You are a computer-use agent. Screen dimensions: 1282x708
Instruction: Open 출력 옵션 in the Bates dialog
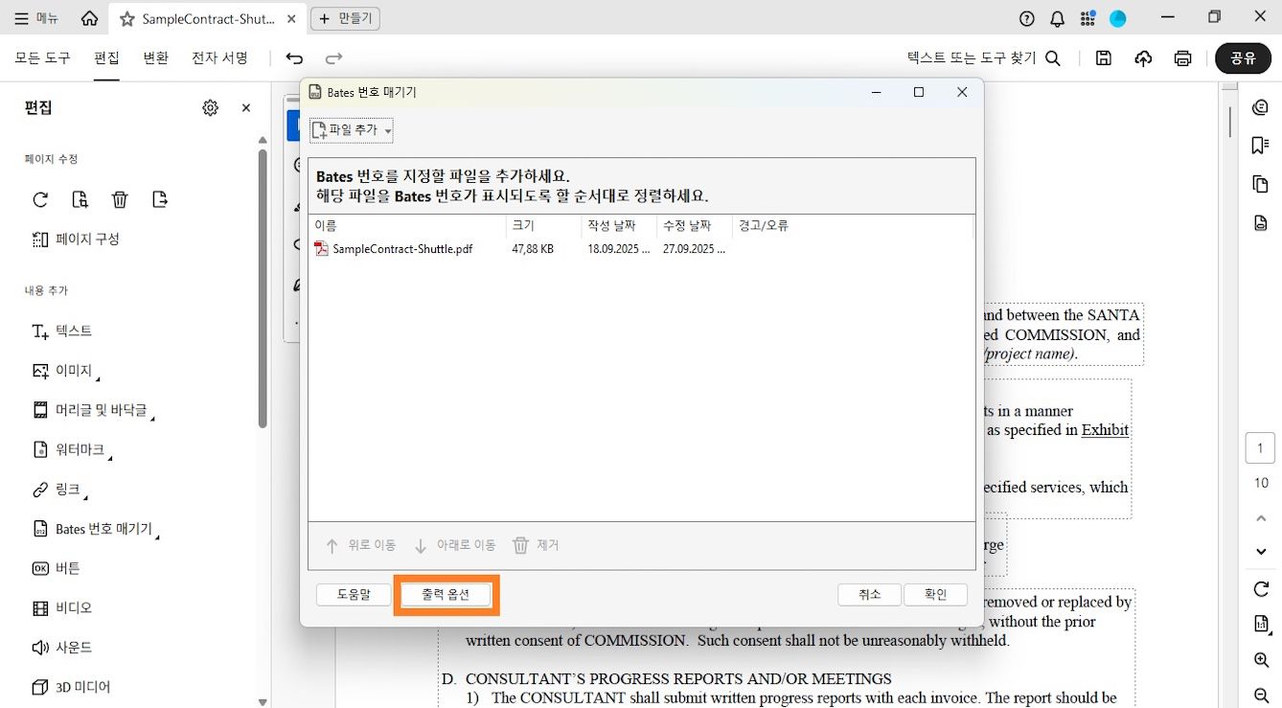445,594
